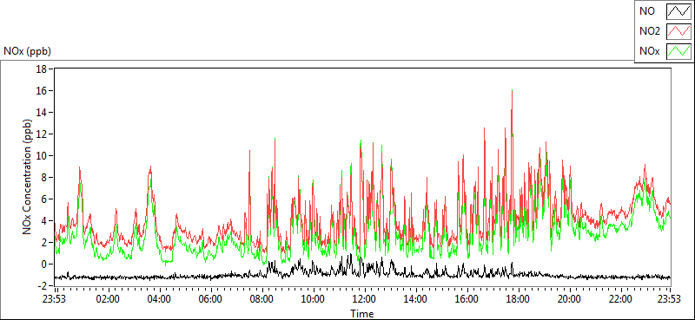Click the NOx green plot legend icon
The width and height of the screenshot is (695, 320).
[x=679, y=51]
